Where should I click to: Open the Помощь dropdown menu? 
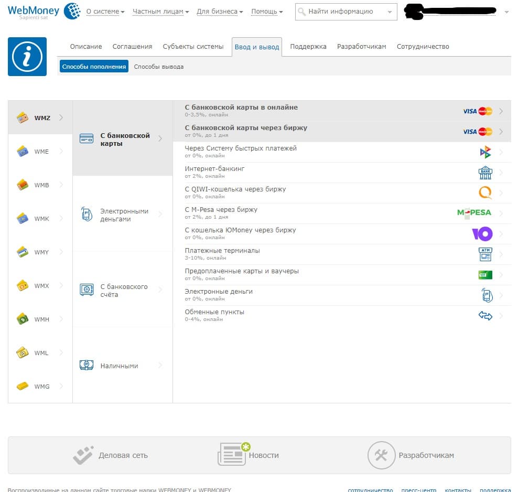267,12
